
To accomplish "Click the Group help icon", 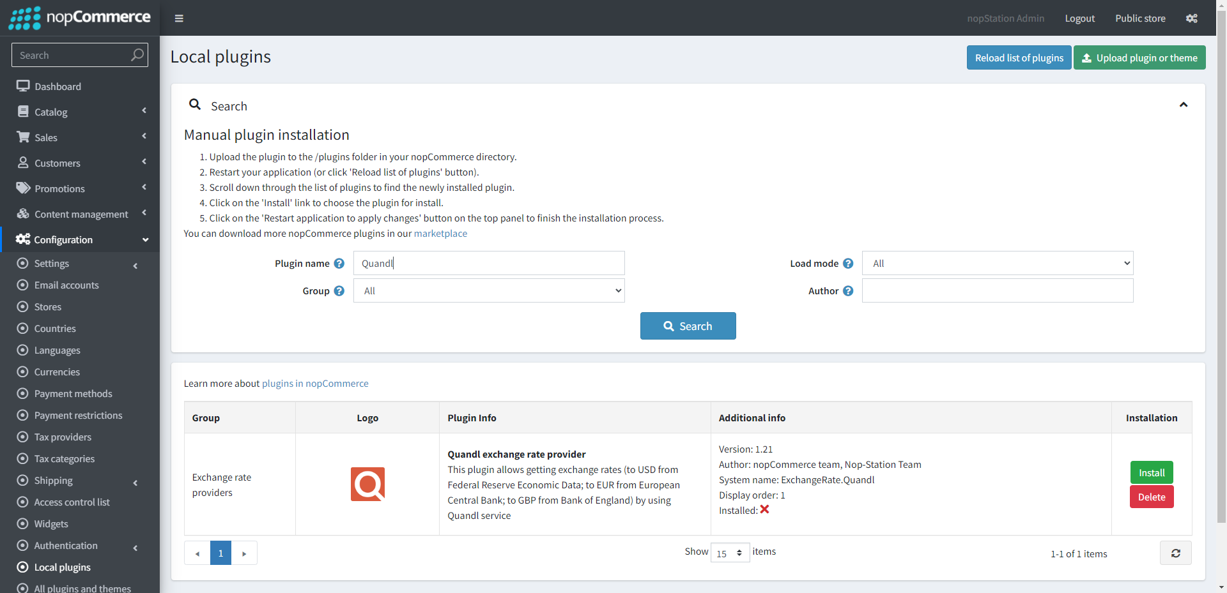I will pos(339,291).
